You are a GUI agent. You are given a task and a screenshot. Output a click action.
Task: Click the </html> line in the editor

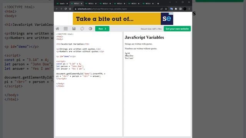click(x=60, y=86)
